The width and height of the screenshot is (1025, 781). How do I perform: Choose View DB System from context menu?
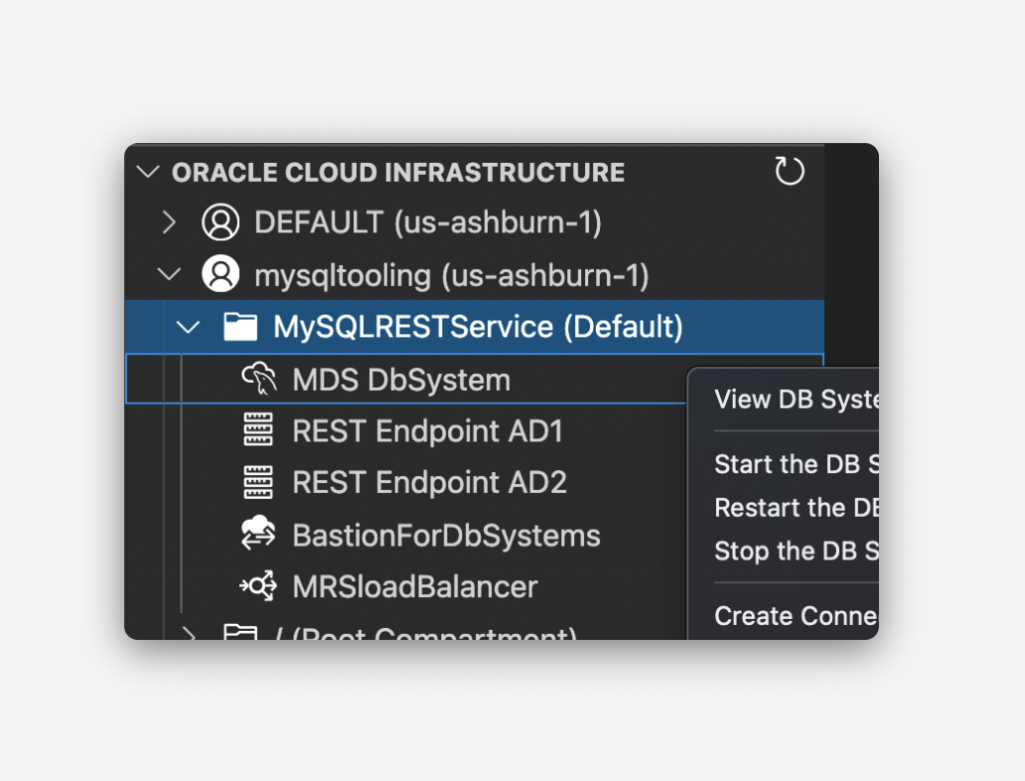[796, 399]
